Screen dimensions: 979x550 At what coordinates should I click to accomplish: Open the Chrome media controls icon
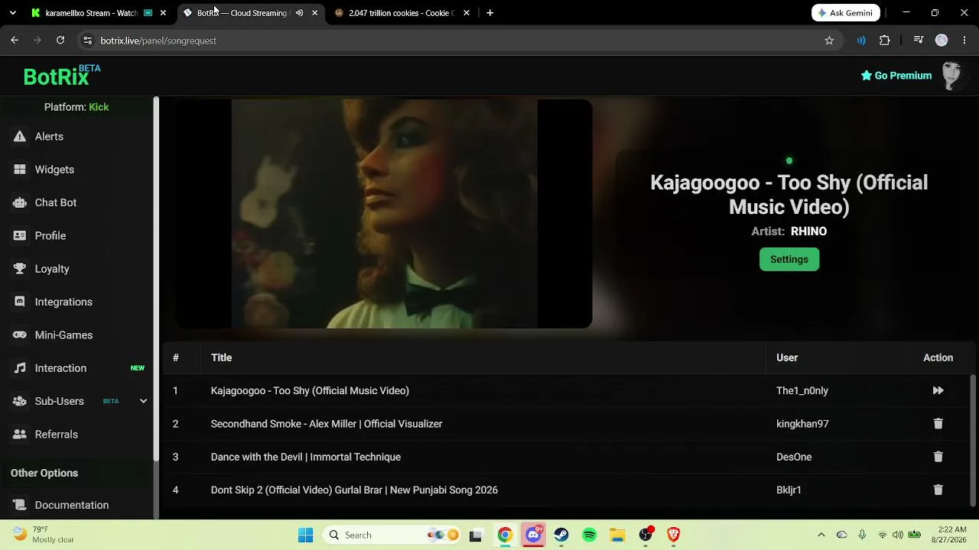click(x=919, y=40)
